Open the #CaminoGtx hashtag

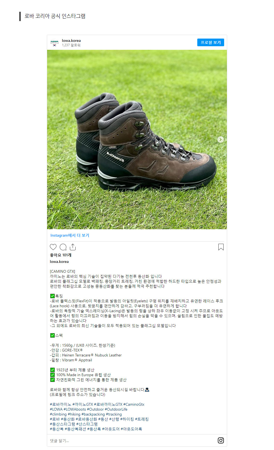(134, 404)
